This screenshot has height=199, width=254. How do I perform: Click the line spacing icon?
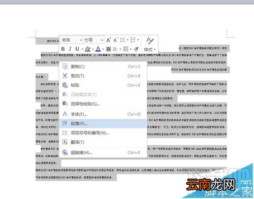pos(125,49)
